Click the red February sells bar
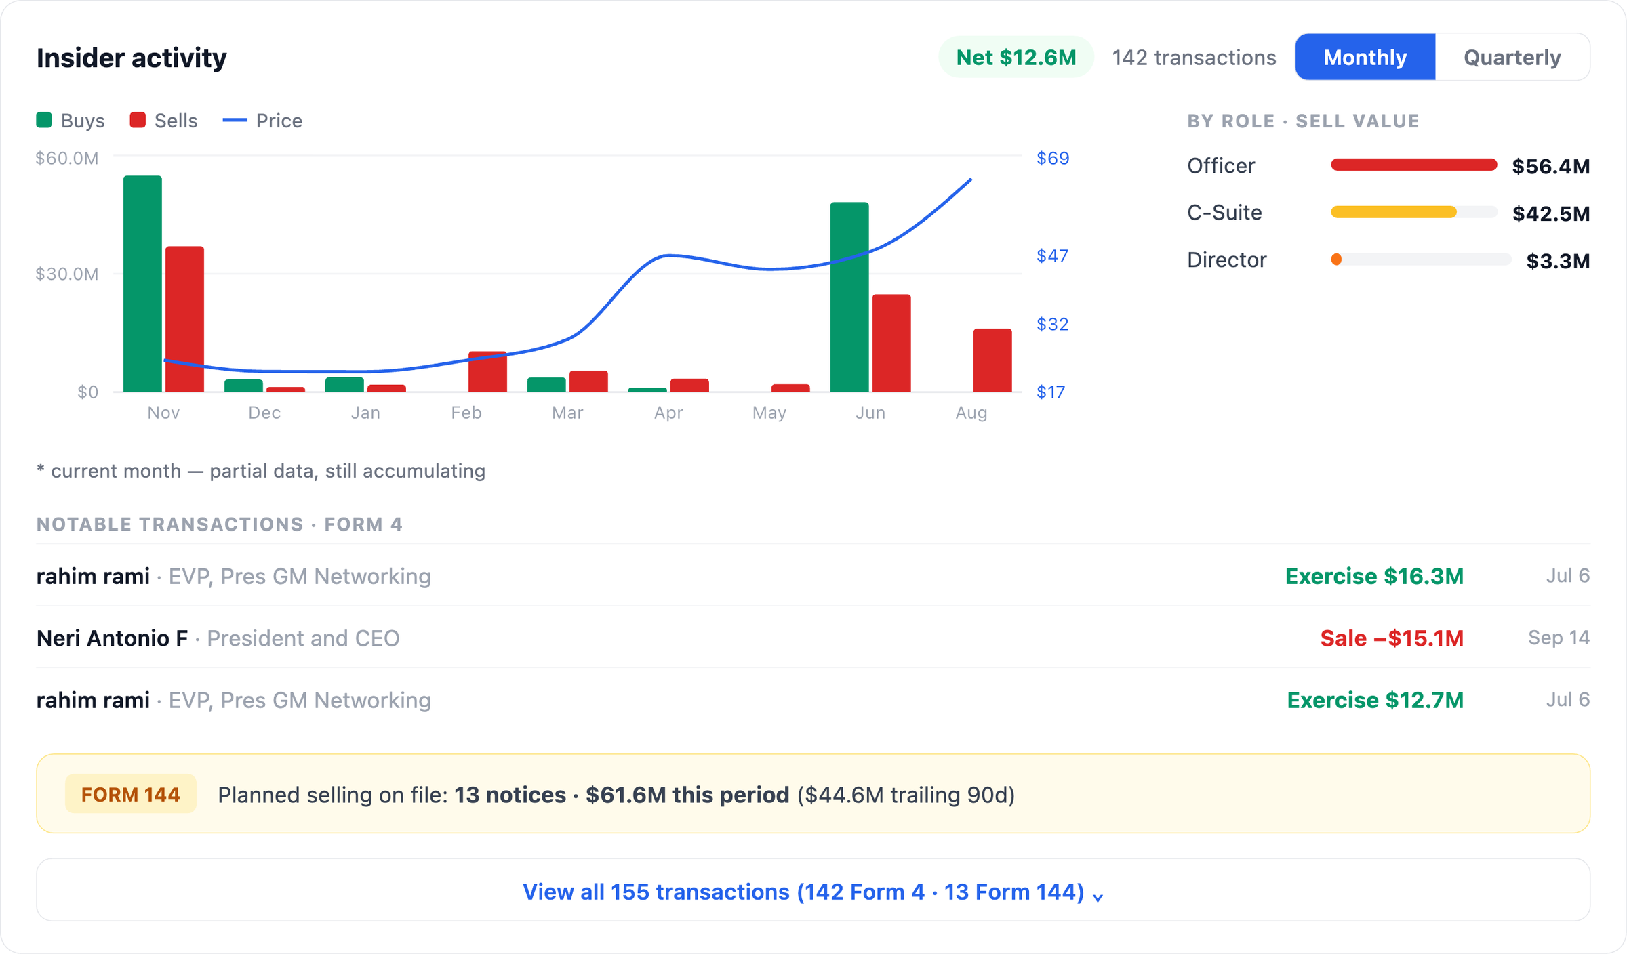This screenshot has height=954, width=1627. (487, 371)
